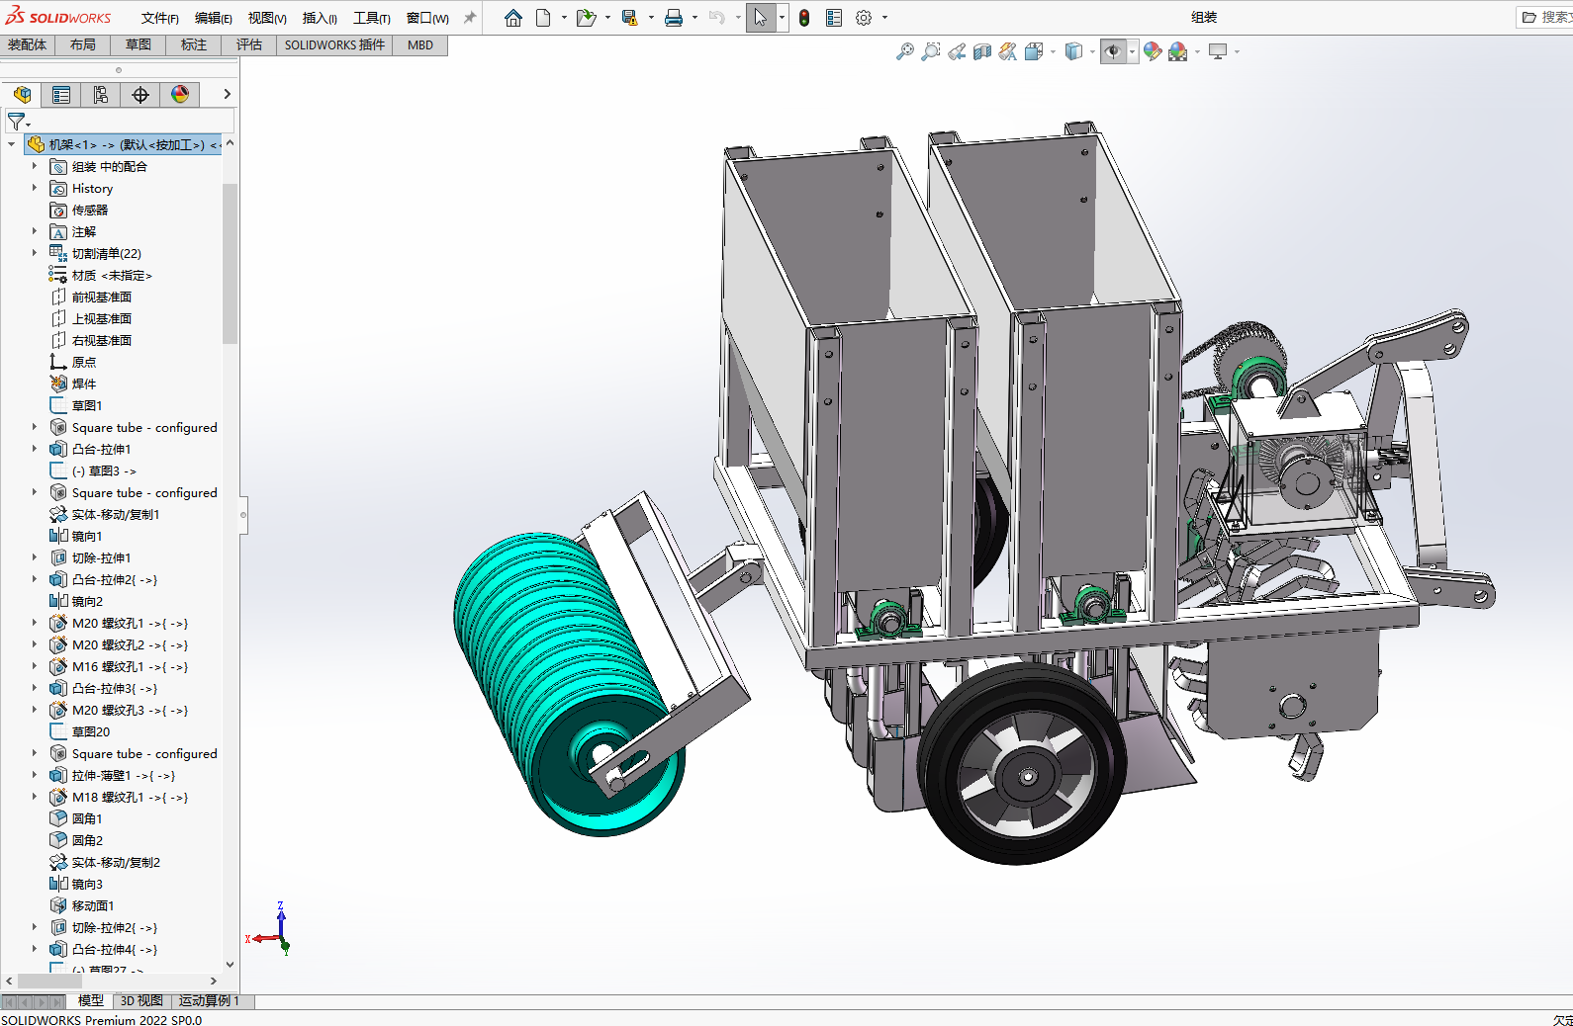The height and width of the screenshot is (1026, 1573).
Task: Select 镜向1 in the feature tree
Action: pyautogui.click(x=87, y=536)
